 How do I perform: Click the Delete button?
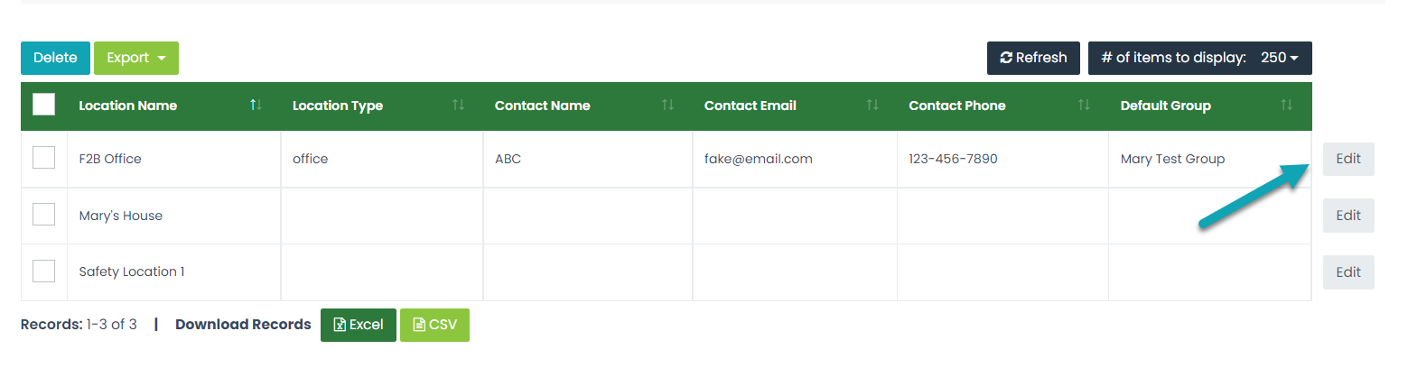coord(55,58)
